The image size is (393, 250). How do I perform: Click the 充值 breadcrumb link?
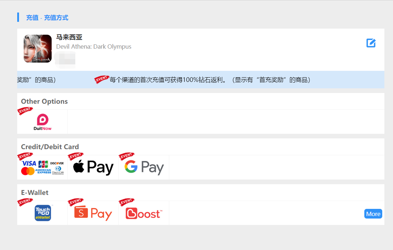click(32, 18)
